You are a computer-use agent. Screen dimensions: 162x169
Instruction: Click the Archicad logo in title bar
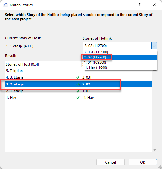pyautogui.click(x=5, y=5)
